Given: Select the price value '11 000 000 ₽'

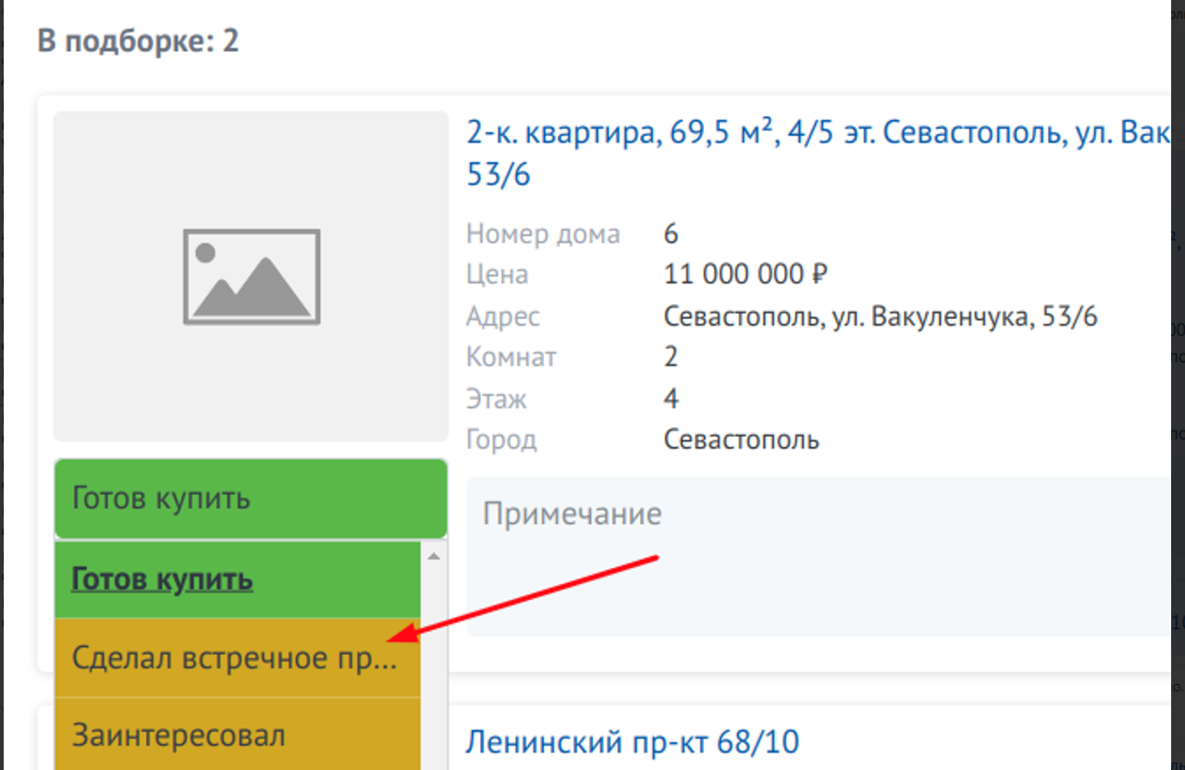Looking at the screenshot, I should (746, 275).
